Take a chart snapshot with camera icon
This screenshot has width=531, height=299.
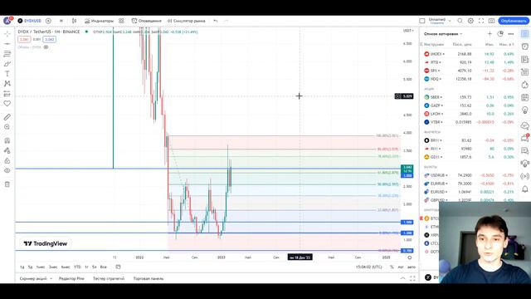tap(491, 21)
